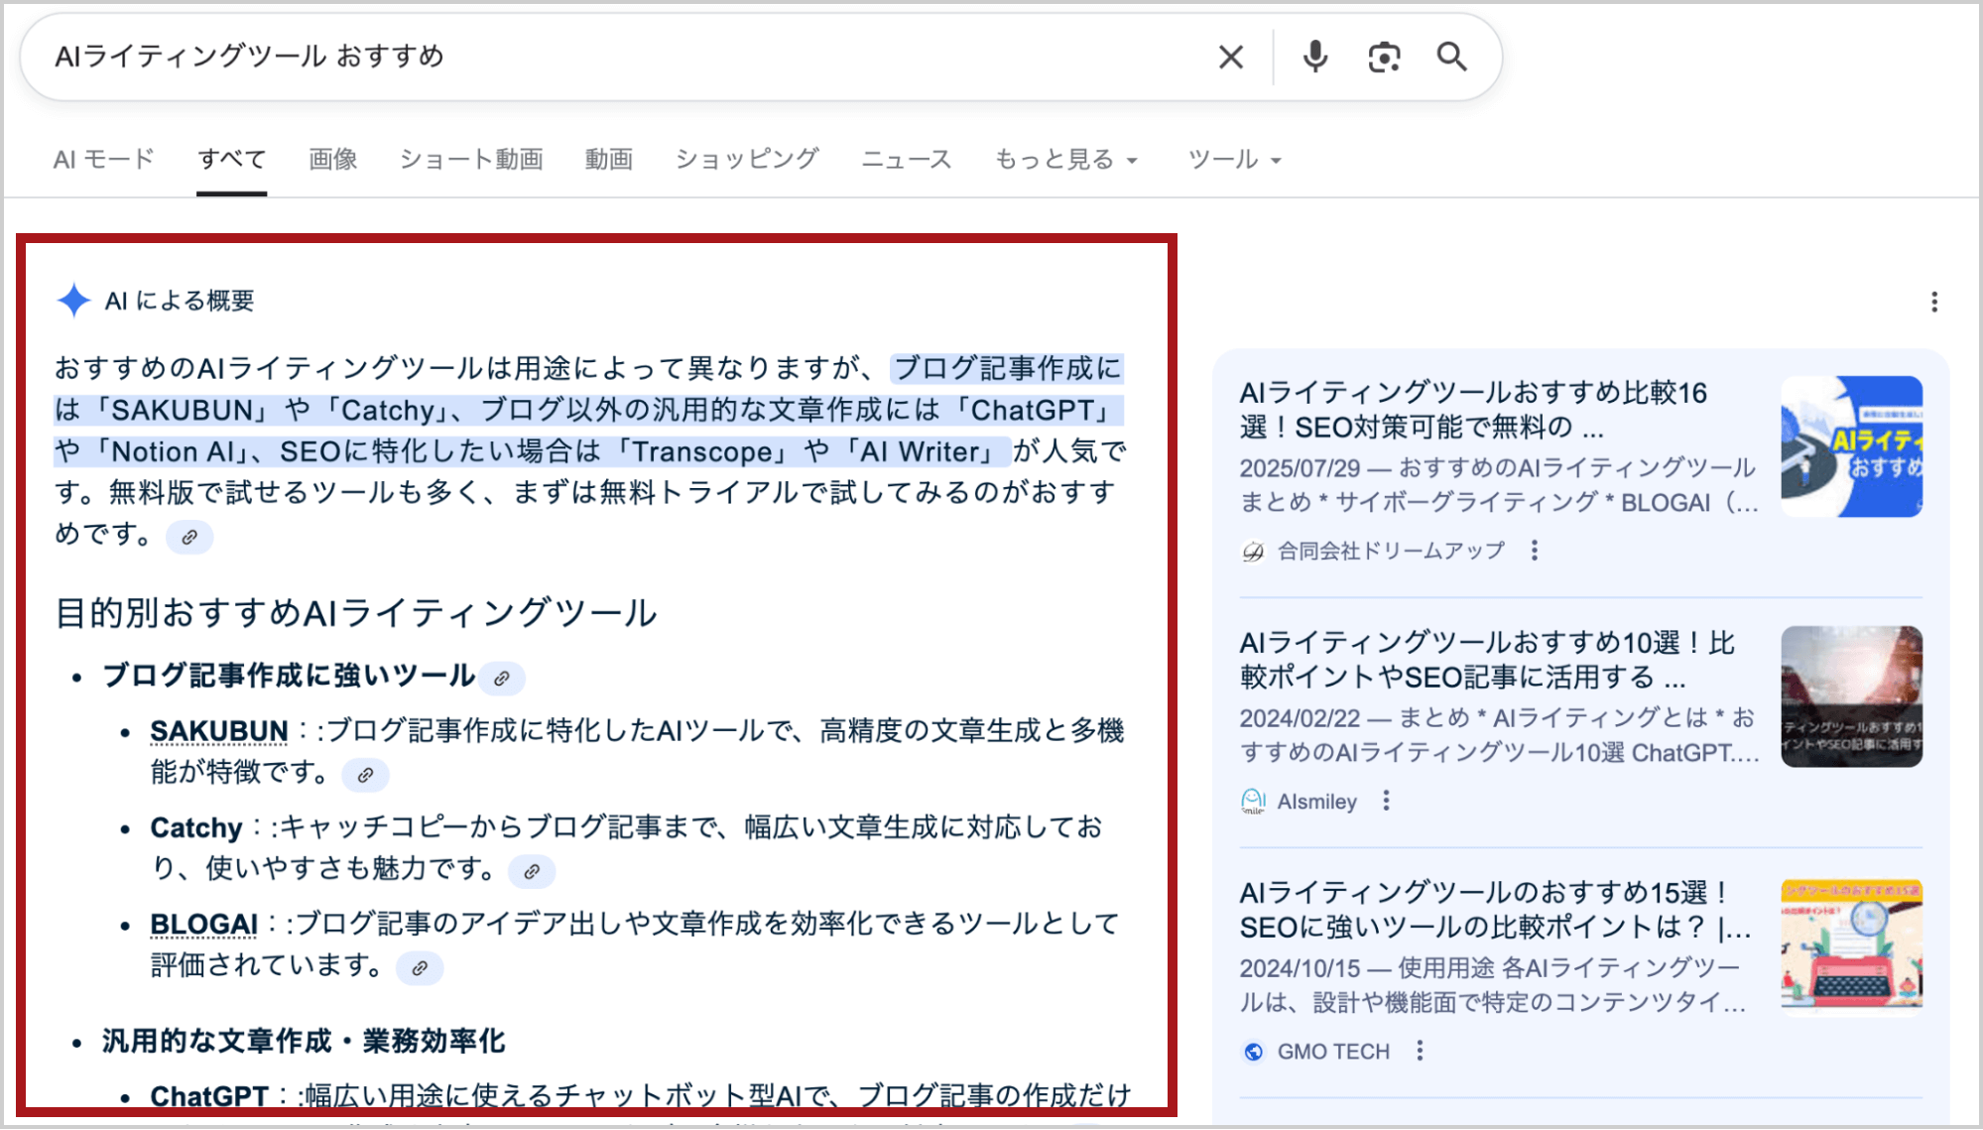Expand the もっと見る dropdown
The height and width of the screenshot is (1130, 1983).
1066,160
